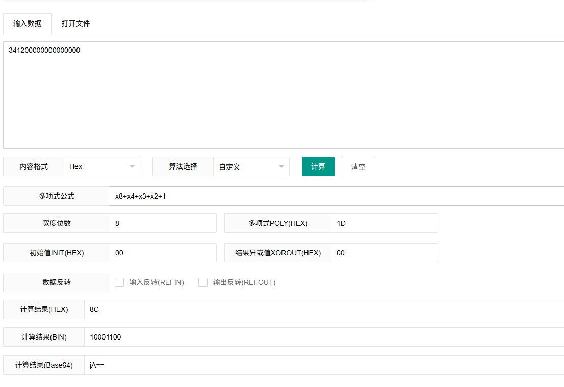Click the 宽度位数 field showing 8
This screenshot has height=387, width=564.
(163, 223)
